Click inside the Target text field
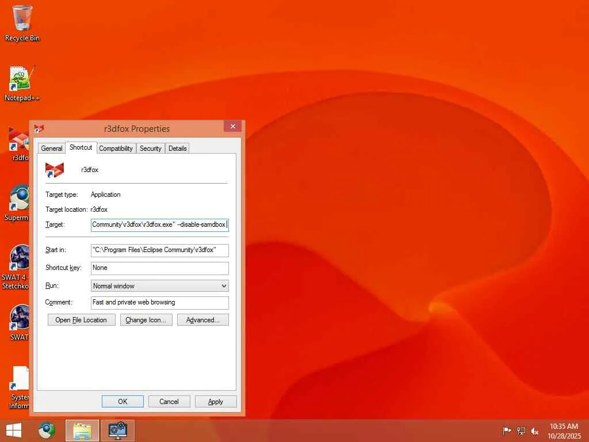The width and height of the screenshot is (589, 442). click(x=160, y=225)
